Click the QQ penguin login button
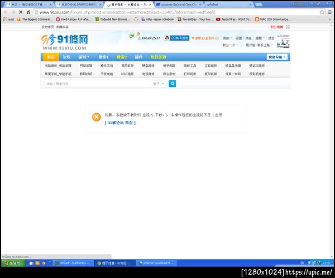The image size is (335, 278). click(x=176, y=38)
